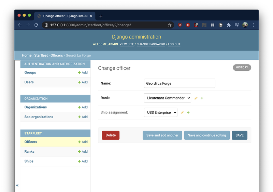Open the React atom extension icon
The width and height of the screenshot is (273, 192).
coord(212,25)
